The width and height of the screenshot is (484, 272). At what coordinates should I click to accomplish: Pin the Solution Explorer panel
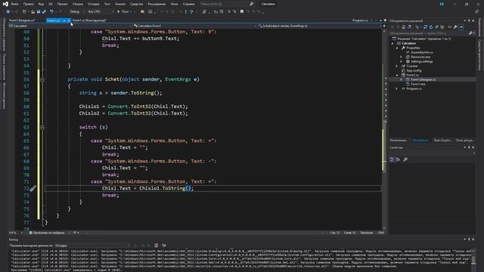click(x=469, y=20)
